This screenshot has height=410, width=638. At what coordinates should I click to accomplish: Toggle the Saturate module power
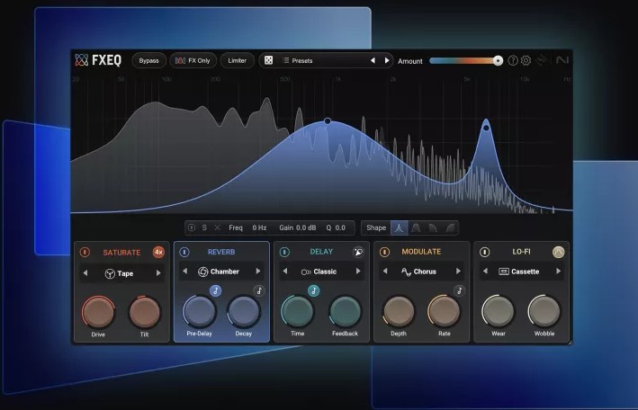[85, 252]
